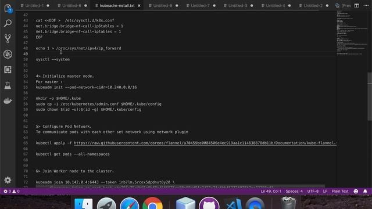The width and height of the screenshot is (372, 209).
Task: Click the '5> Configure Pod Network.' heading
Action: (x=63, y=127)
